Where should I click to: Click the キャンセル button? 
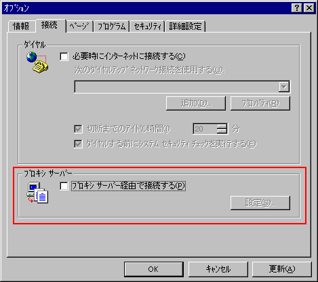click(218, 269)
